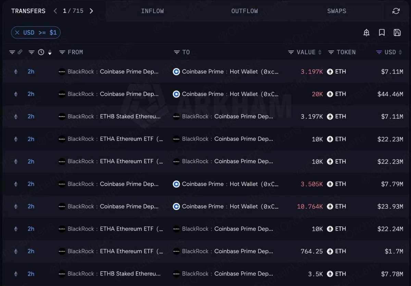
Task: Click the Coinbase Prime logo in the 10.764K row
Action: pyautogui.click(x=176, y=206)
